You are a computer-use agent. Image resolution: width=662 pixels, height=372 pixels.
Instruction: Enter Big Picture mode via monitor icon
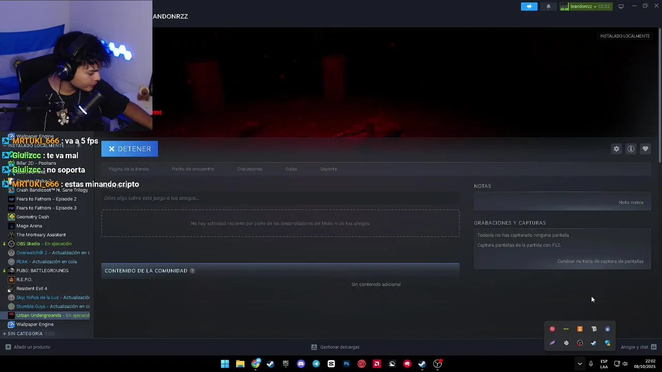click(x=621, y=6)
